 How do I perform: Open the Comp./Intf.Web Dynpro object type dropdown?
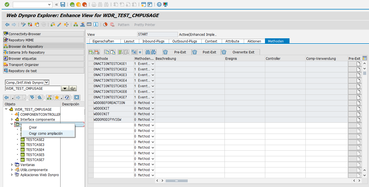coord(47,82)
